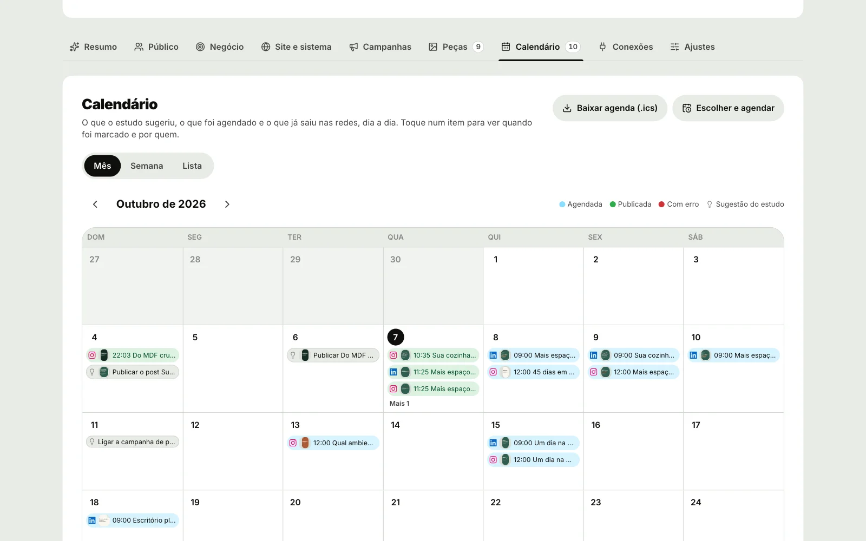This screenshot has height=541, width=866.
Task: Open the 09:00 Escritório pl... event
Action: (133, 520)
